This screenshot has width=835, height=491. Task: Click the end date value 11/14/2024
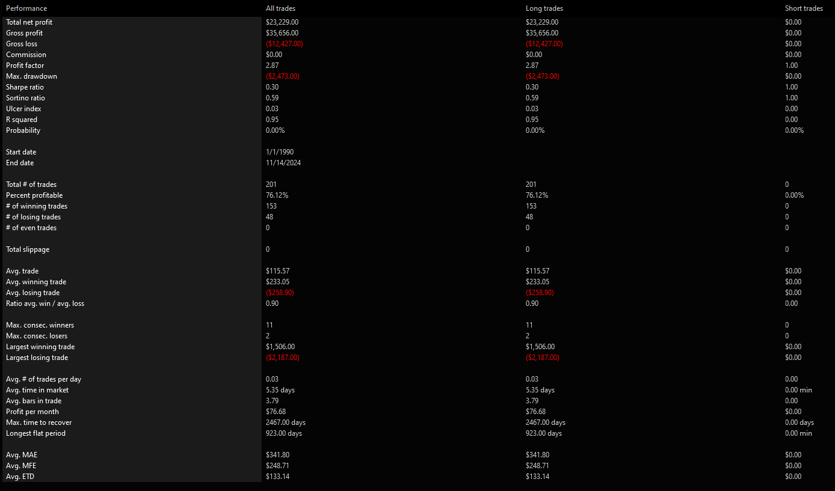pyautogui.click(x=283, y=163)
